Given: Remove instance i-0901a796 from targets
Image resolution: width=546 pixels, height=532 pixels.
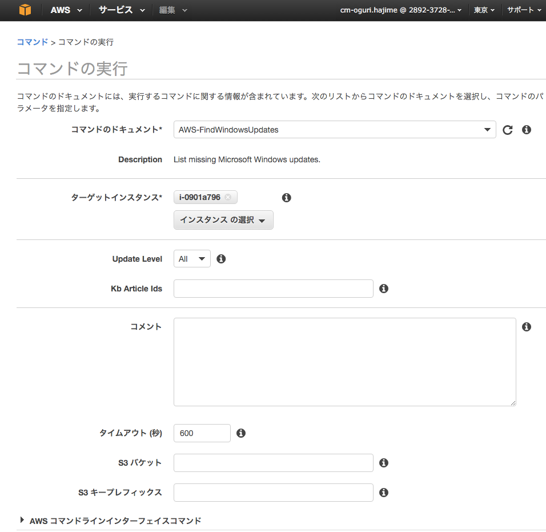Looking at the screenshot, I should click(x=227, y=197).
